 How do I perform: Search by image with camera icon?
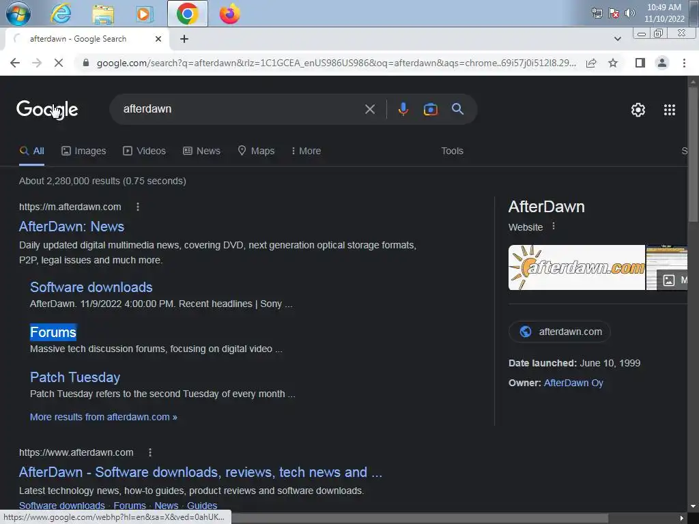coord(430,109)
